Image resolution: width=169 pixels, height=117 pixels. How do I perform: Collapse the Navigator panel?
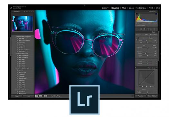[x=12, y=11]
